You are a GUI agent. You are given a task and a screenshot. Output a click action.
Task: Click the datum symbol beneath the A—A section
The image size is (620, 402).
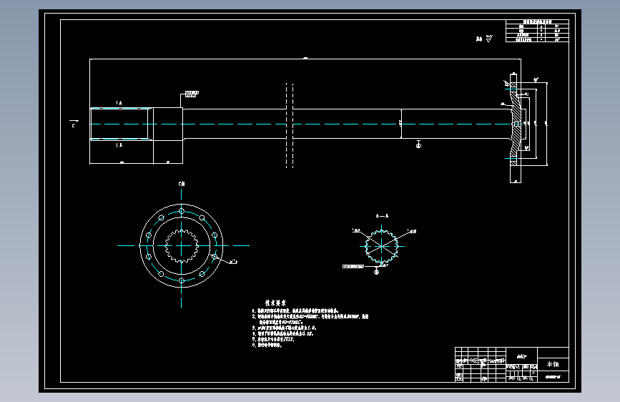(x=376, y=271)
